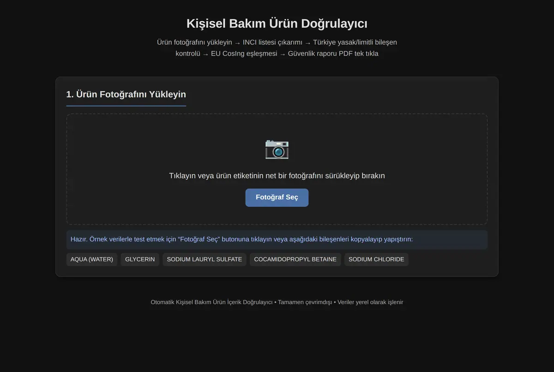
Task: Click the subtitle line beginning Ürün fotoğrafını yükleyin
Action: [277, 42]
